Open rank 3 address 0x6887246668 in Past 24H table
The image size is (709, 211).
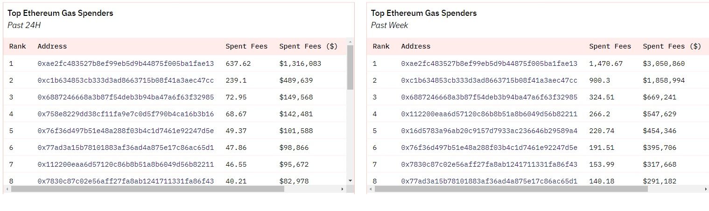[126, 97]
